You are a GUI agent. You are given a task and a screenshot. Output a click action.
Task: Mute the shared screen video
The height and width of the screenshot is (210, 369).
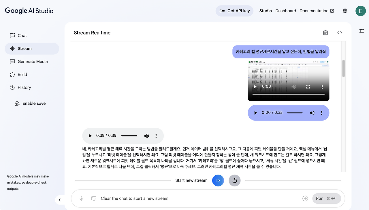click(294, 86)
